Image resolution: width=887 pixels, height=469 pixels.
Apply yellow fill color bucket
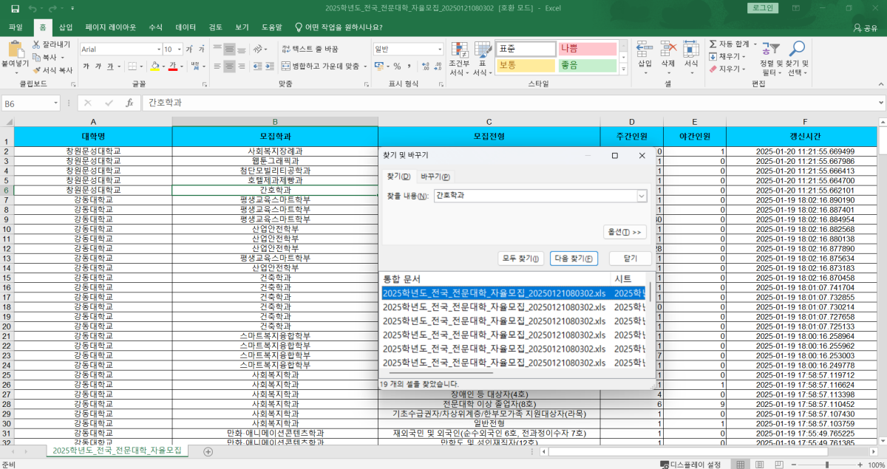(154, 66)
